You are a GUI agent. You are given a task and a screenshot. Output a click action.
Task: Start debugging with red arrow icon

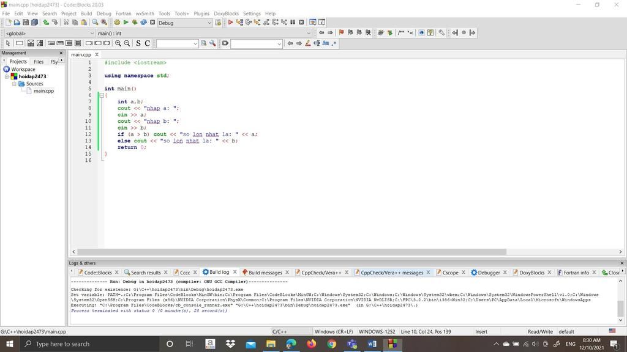(x=230, y=23)
